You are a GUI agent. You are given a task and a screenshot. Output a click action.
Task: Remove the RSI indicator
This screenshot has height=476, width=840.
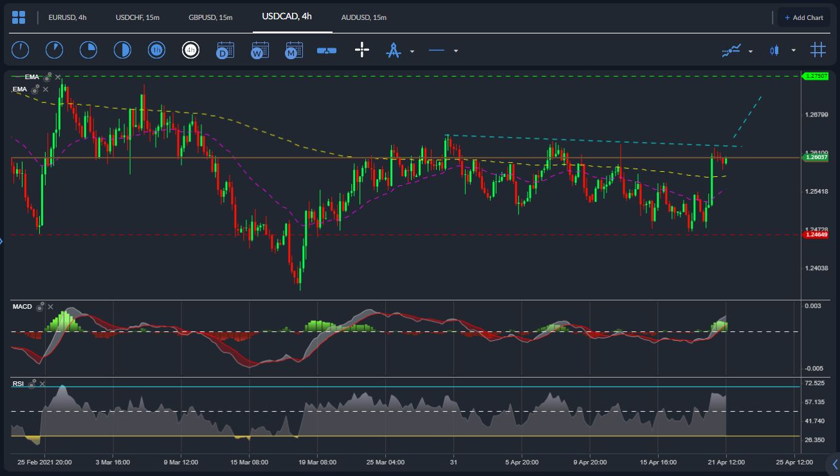tap(42, 384)
